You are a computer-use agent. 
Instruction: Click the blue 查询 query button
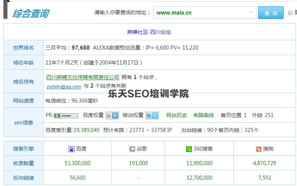[x=271, y=12]
